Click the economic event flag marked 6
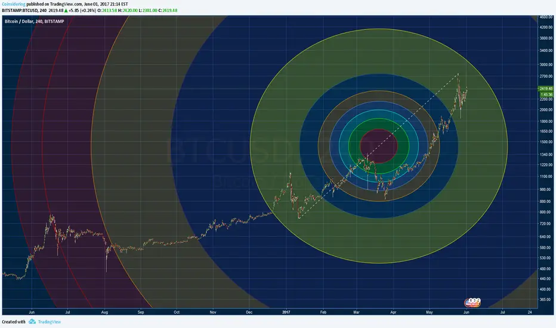 [471, 301]
